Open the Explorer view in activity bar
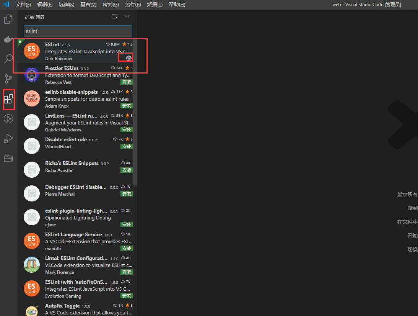418x316 pixels. [8, 19]
